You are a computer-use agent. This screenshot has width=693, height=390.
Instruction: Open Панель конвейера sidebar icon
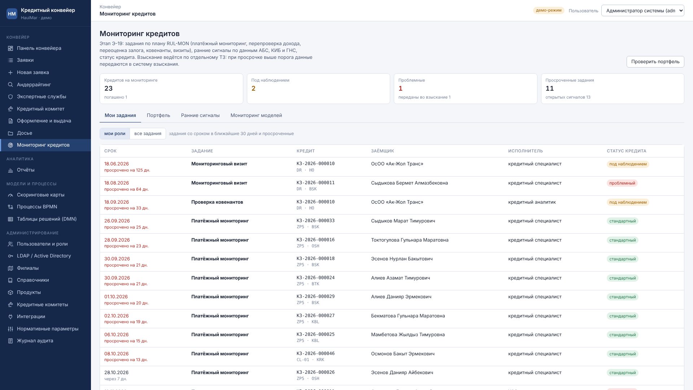coord(10,48)
